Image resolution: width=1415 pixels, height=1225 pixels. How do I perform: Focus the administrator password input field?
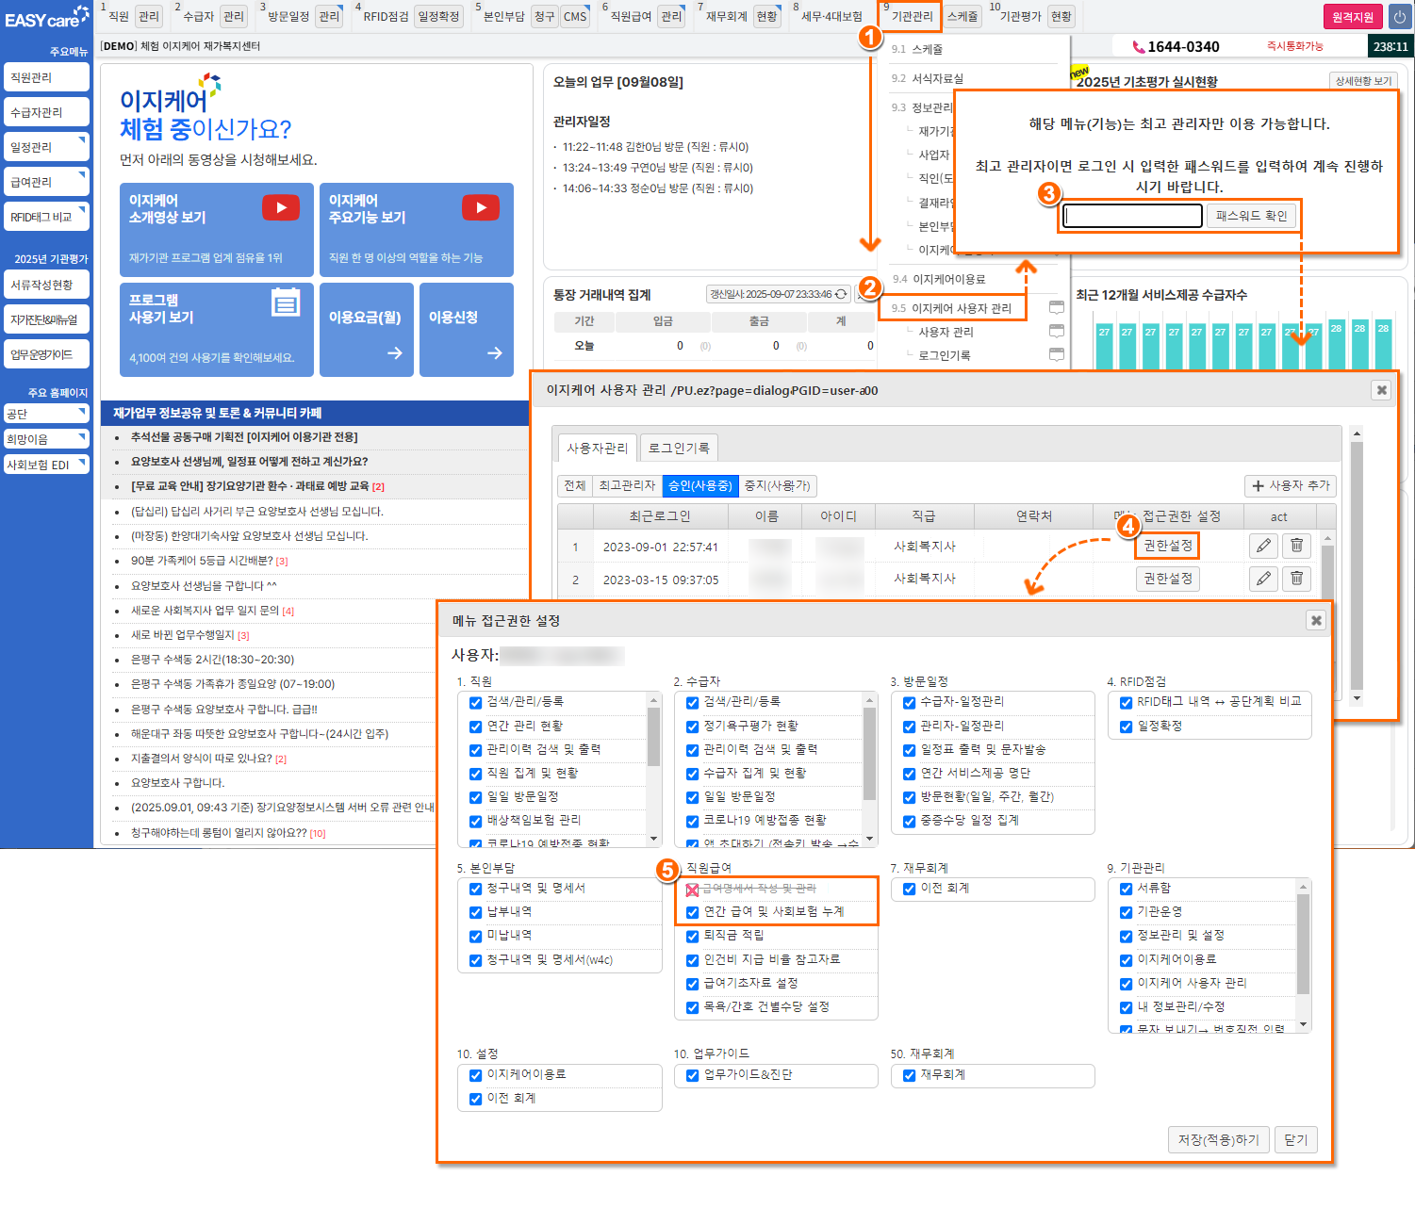(x=1132, y=216)
